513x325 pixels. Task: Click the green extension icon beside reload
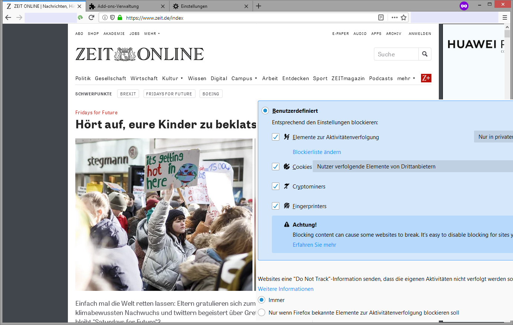pos(80,17)
